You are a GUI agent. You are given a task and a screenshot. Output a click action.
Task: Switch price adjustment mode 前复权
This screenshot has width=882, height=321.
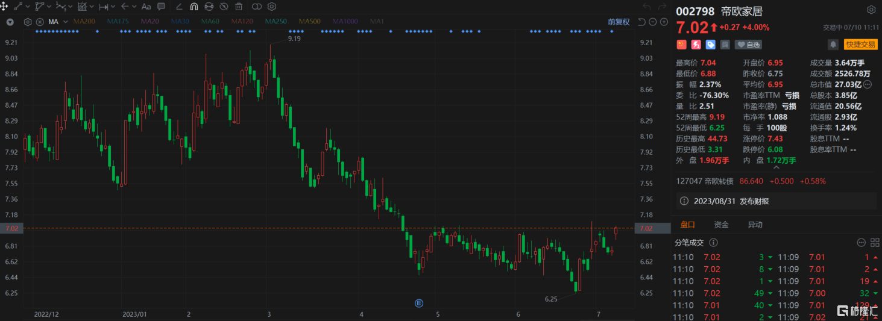619,22
